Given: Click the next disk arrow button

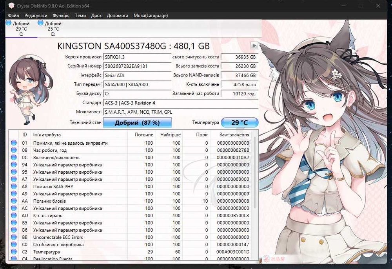Looking at the screenshot, I should [x=254, y=45].
